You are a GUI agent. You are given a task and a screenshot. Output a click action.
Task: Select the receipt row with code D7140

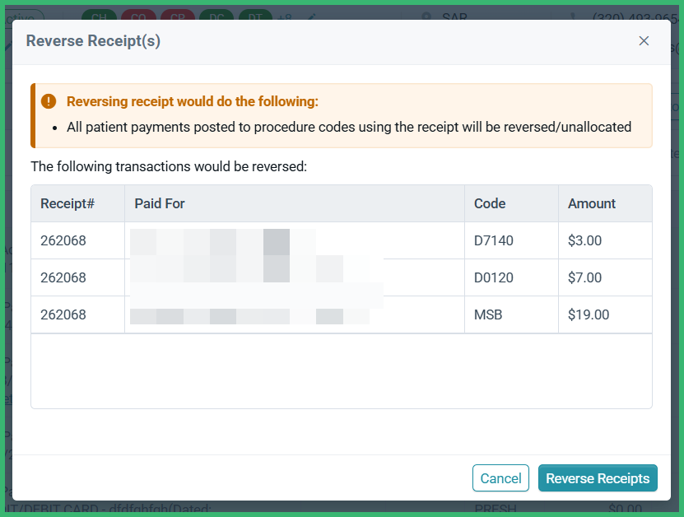click(x=342, y=240)
